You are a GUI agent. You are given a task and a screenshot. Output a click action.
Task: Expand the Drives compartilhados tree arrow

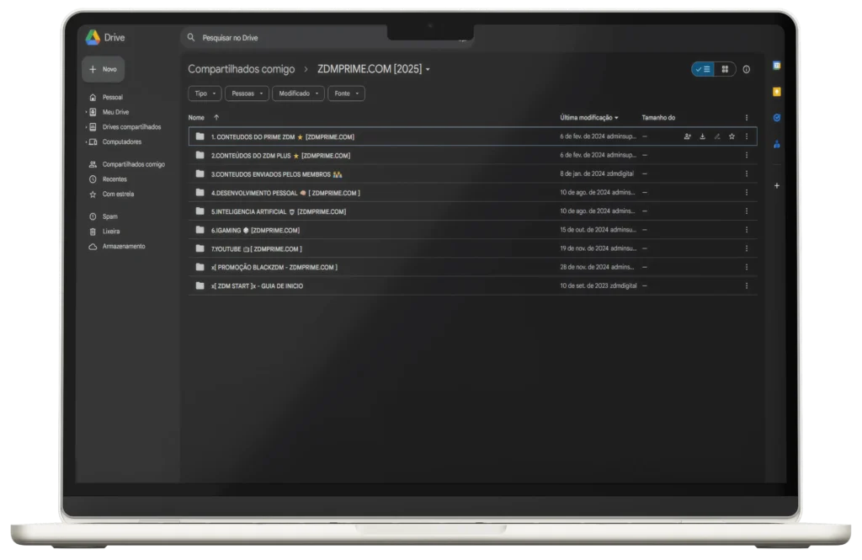(87, 127)
